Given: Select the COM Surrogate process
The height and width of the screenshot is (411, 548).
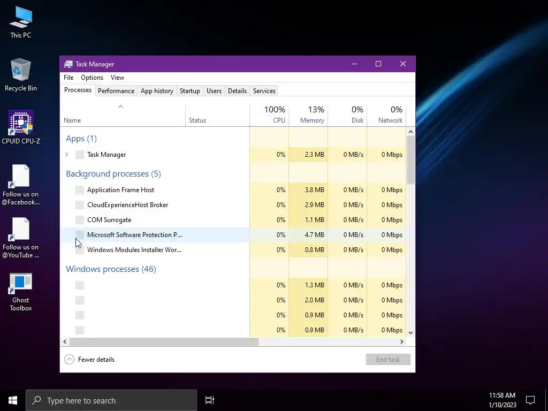Looking at the screenshot, I should pyautogui.click(x=233, y=220).
